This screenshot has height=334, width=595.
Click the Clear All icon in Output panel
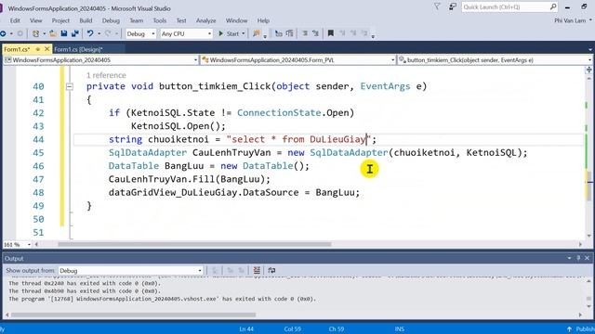pyautogui.click(x=257, y=270)
